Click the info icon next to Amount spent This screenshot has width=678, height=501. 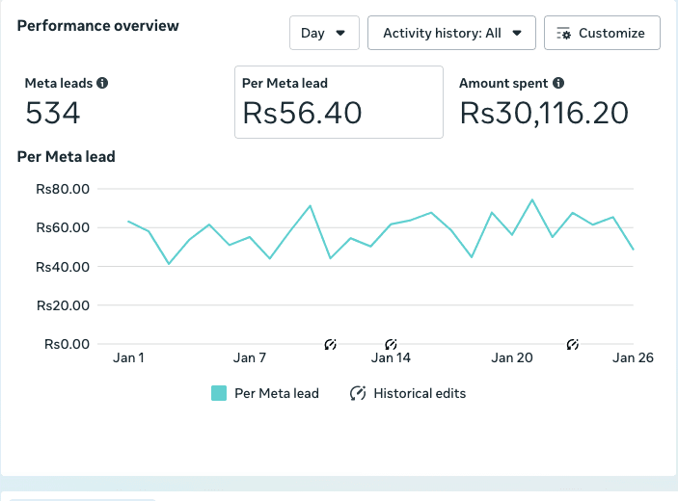[558, 83]
